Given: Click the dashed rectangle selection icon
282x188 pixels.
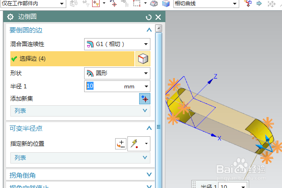Looking at the screenshot, I should pyautogui.click(x=137, y=3).
